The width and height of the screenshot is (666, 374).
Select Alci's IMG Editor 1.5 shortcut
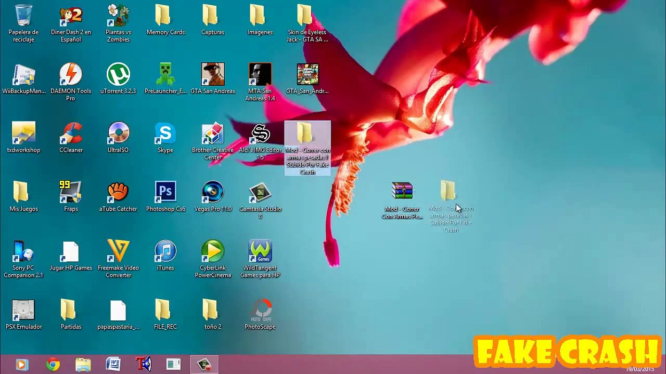pyautogui.click(x=260, y=141)
